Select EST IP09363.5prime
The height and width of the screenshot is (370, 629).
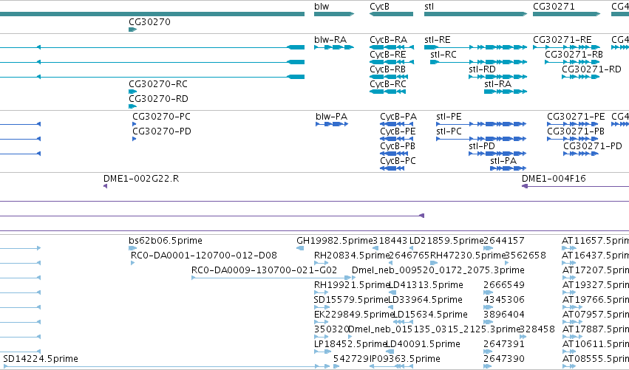(405, 359)
